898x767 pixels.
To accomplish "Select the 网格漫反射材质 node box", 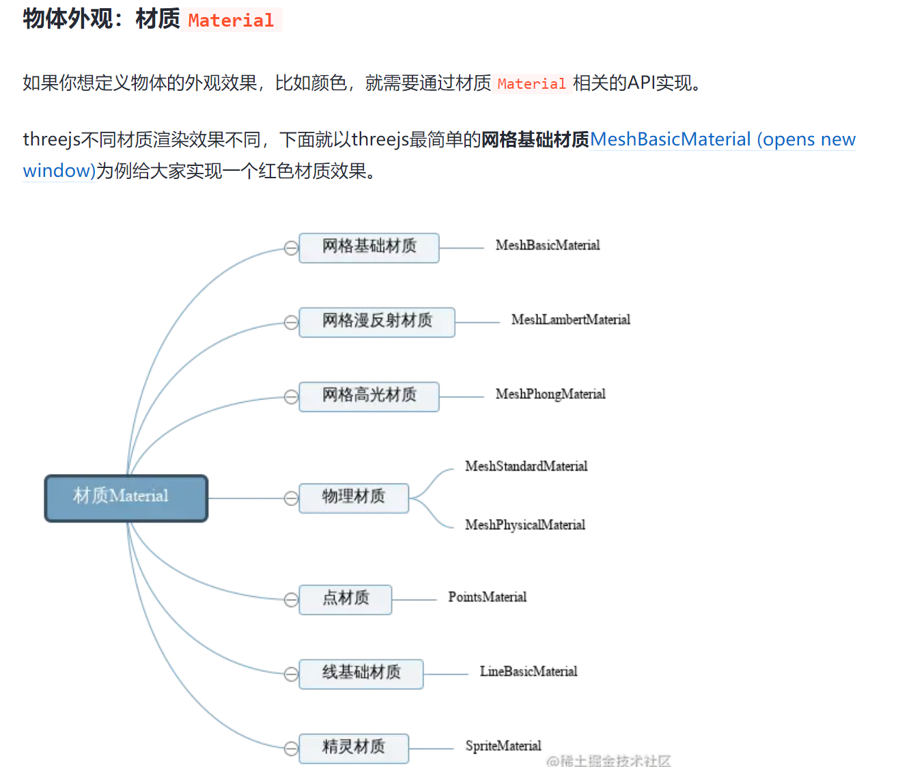I will pyautogui.click(x=377, y=322).
